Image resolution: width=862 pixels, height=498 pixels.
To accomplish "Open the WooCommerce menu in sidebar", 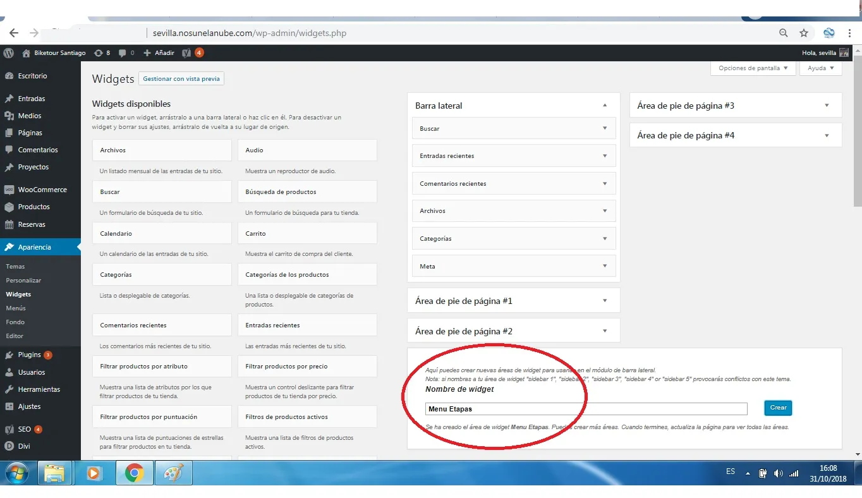I will 42,190.
